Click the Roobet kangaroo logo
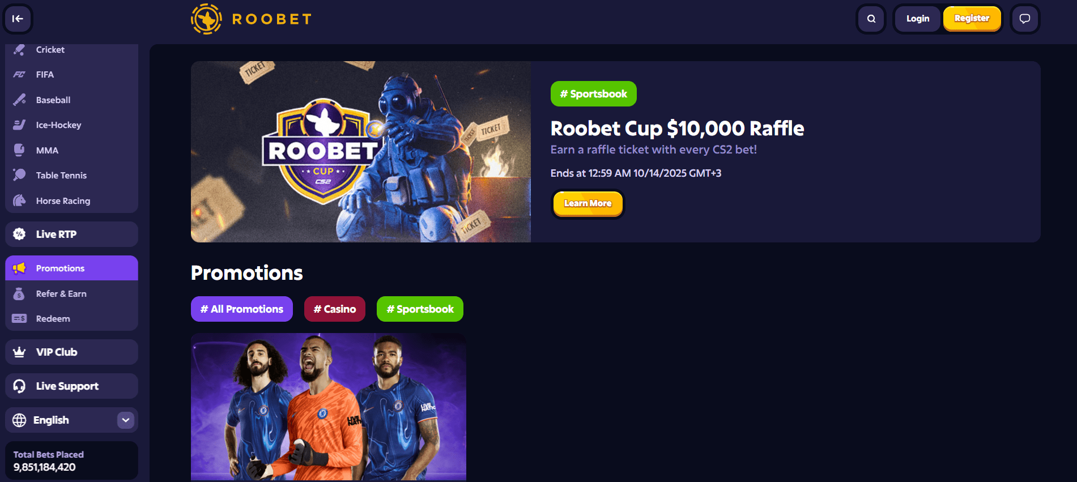 coord(206,19)
